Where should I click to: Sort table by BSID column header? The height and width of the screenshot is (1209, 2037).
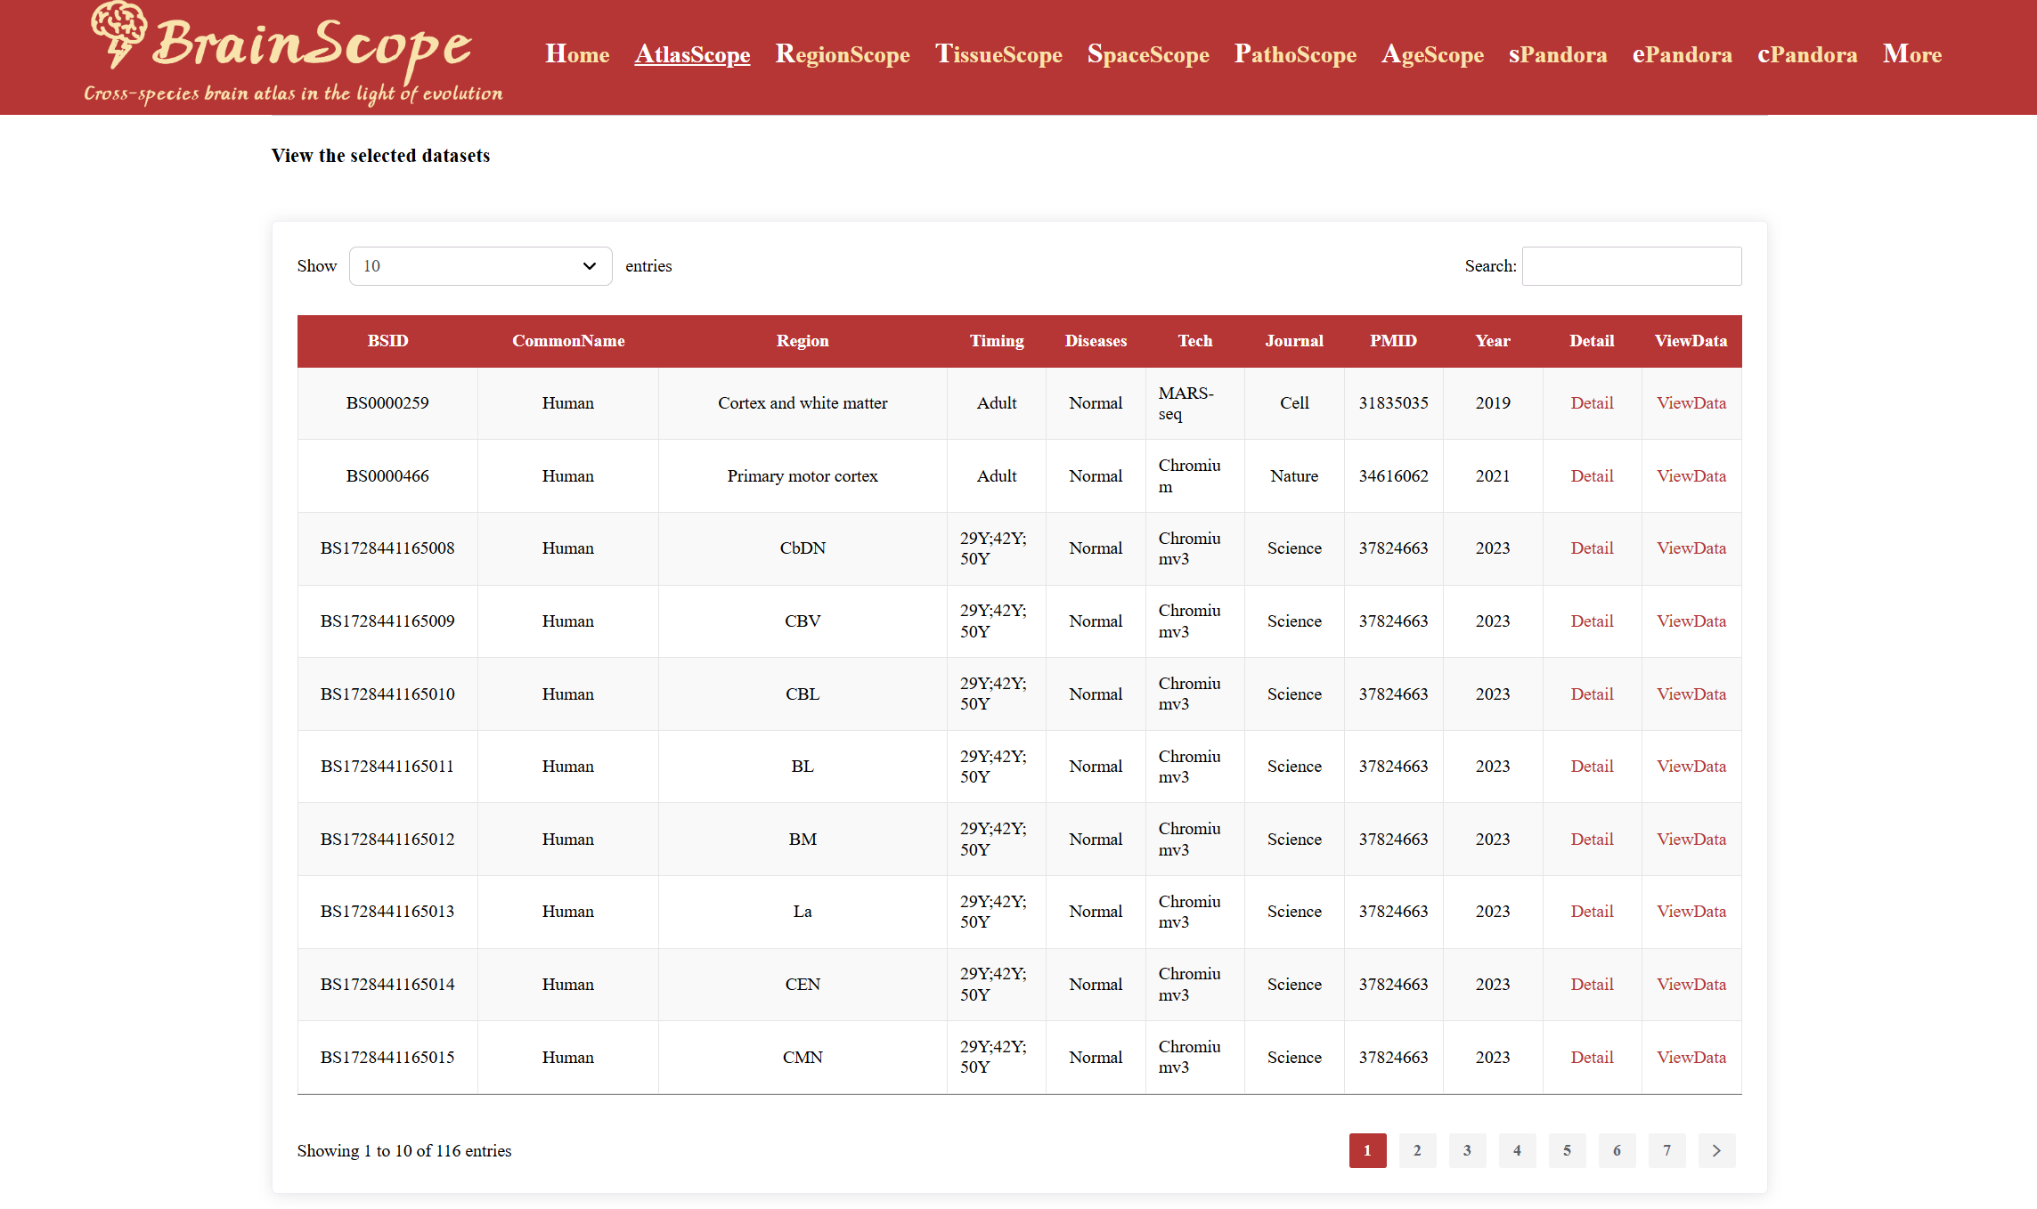tap(387, 341)
